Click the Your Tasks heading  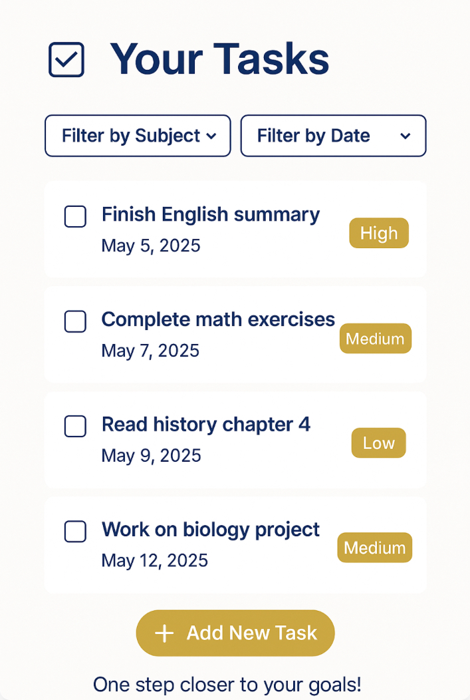click(x=219, y=59)
